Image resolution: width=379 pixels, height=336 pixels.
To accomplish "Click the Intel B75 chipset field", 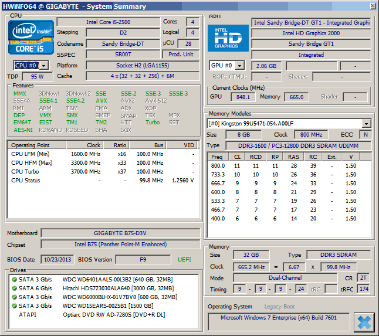I will (120, 245).
